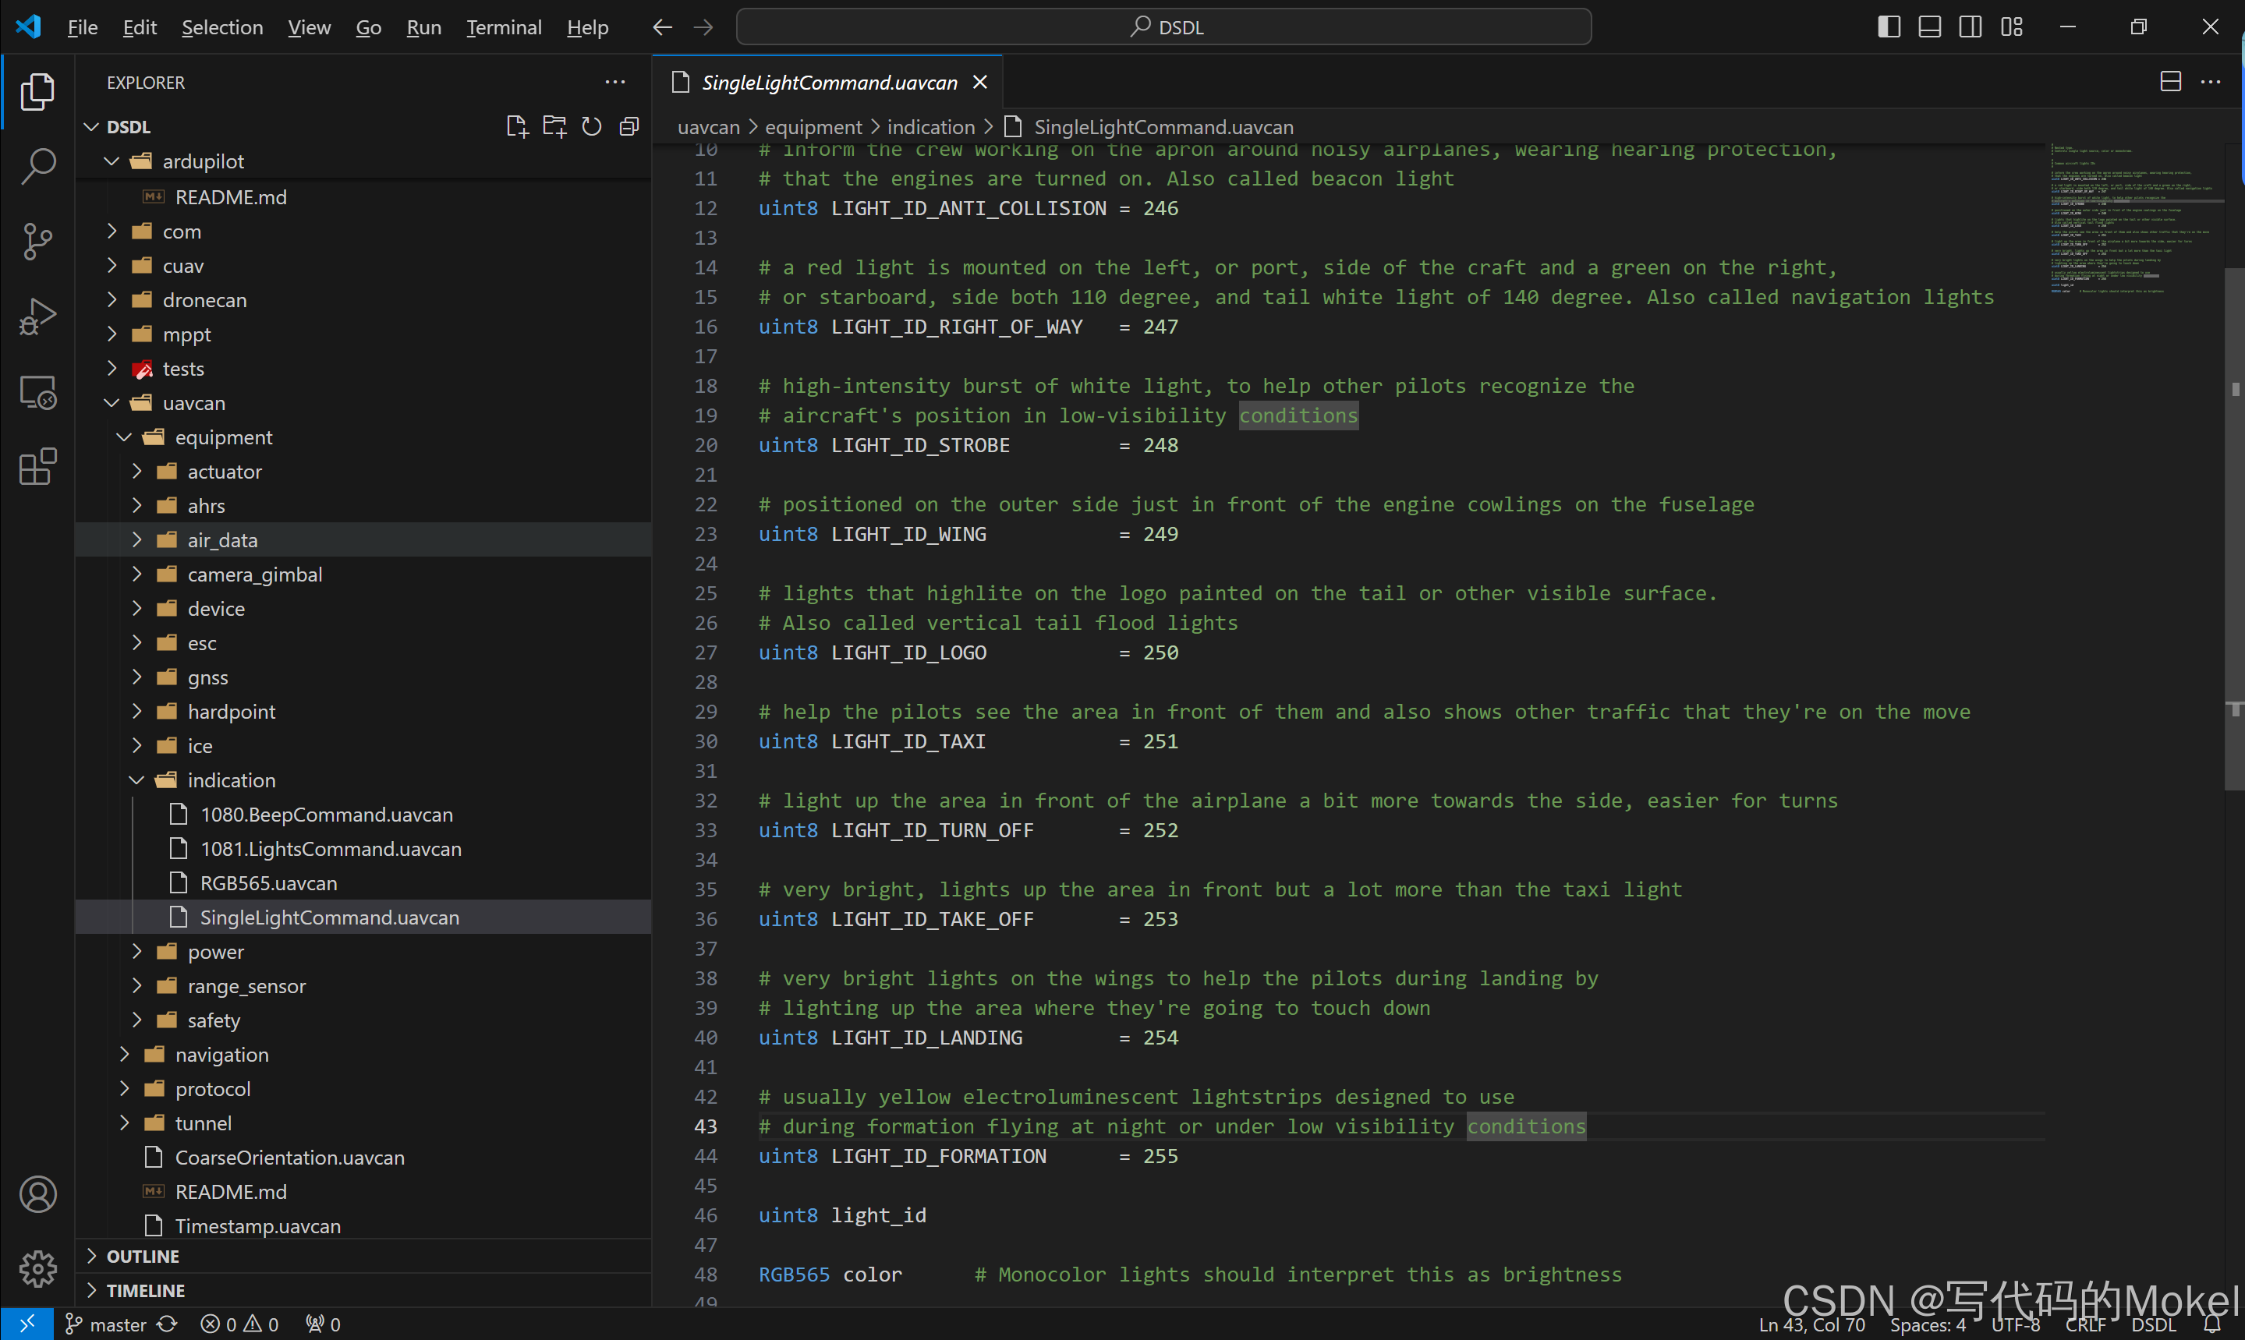Toggle the primary side bar layout button
This screenshot has width=2245, height=1340.
(x=1889, y=27)
